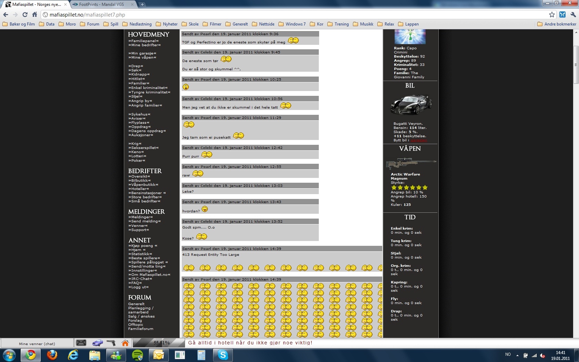Click the blue butterfly extension icon
Screen dimensions: 579x362
pos(562,14)
